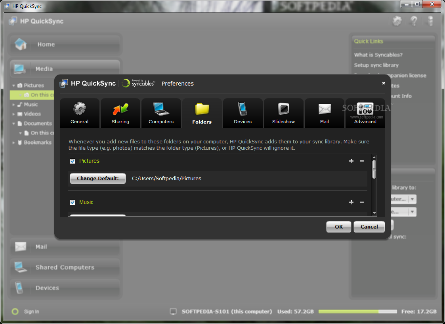Close Preferences dialog with X icon
Image resolution: width=445 pixels, height=324 pixels.
384,83
